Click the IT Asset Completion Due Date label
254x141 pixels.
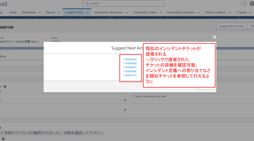pos(149,96)
